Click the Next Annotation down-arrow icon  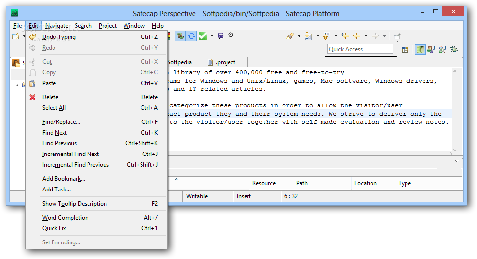[x=308, y=36]
